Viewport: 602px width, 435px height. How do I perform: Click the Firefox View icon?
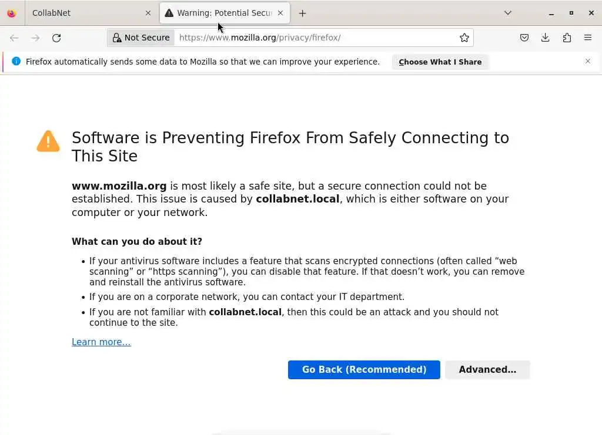[x=11, y=13]
